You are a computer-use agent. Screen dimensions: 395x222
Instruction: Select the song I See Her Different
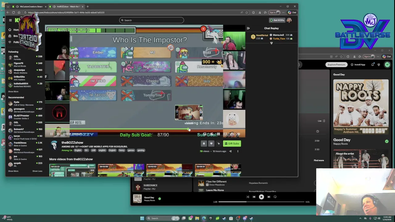(x=216, y=182)
